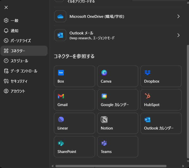Image resolution: width=189 pixels, height=168 pixels.
Task: Click the OneDrive cloud icon
Action: pyautogui.click(x=60, y=16)
